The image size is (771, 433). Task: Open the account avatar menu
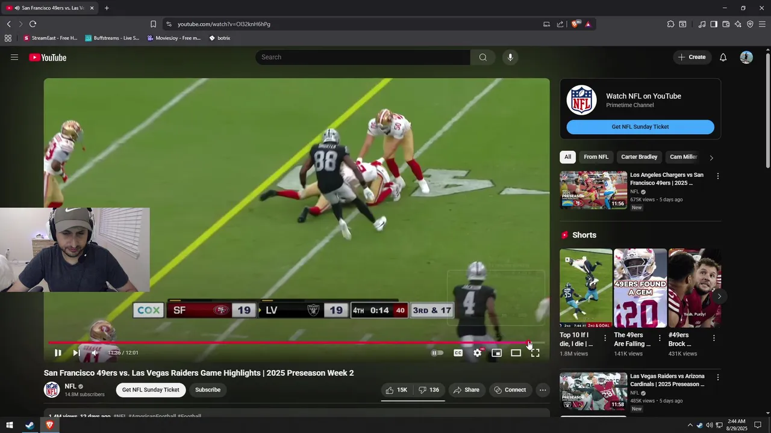[746, 57]
